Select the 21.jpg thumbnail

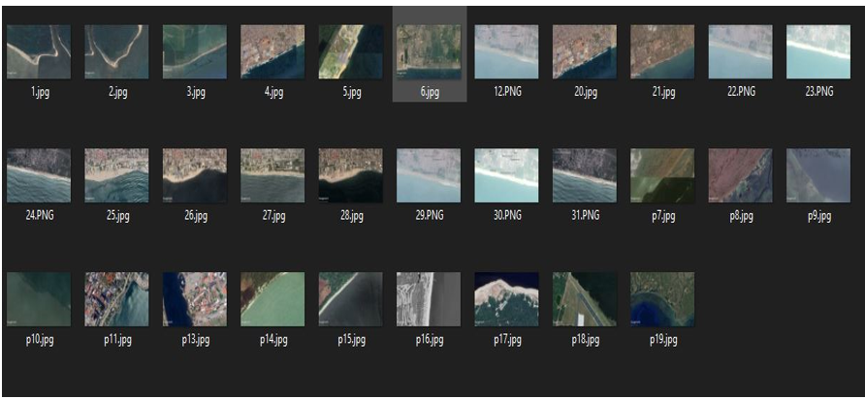pyautogui.click(x=662, y=51)
